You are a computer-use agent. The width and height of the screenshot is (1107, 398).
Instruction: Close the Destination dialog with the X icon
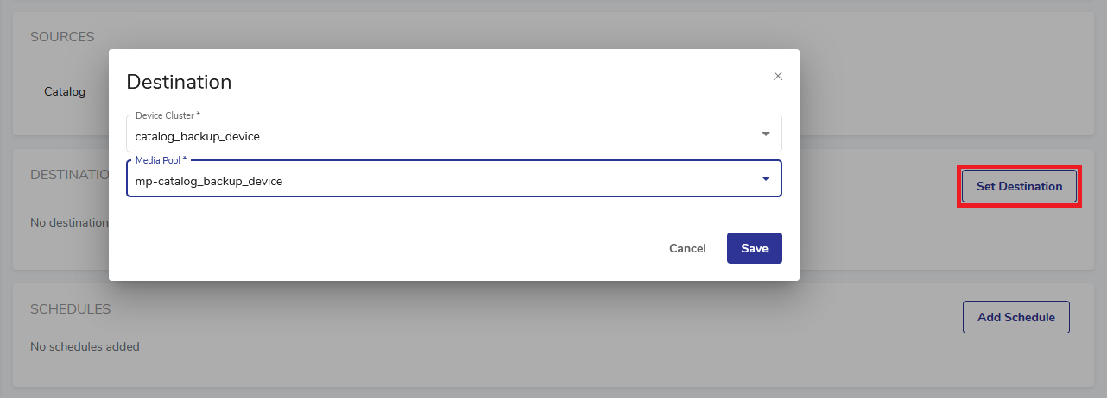coord(778,76)
